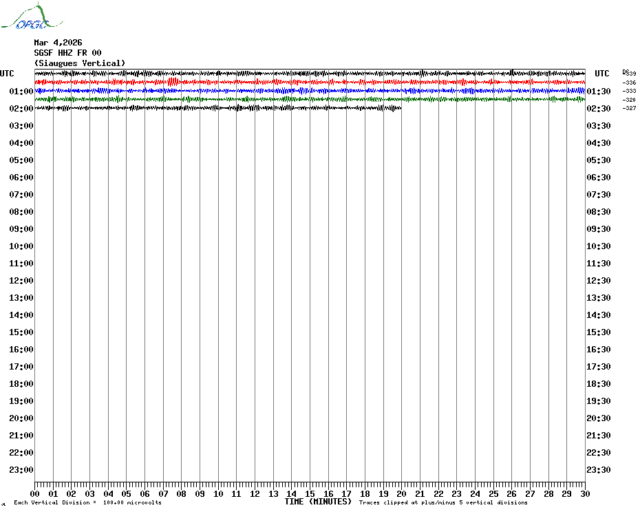This screenshot has height=512, width=640.
Task: Click the -327 offset value
Action: pyautogui.click(x=629, y=108)
